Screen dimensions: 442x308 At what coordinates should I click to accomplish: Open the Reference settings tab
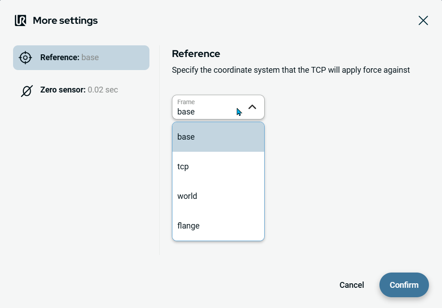pos(81,57)
